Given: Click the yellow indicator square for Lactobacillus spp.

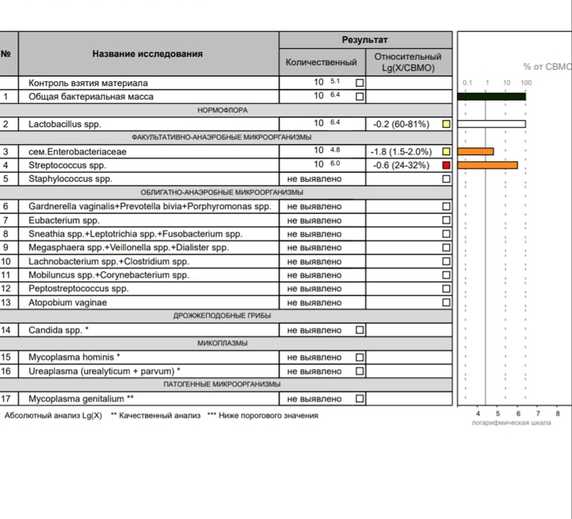Looking at the screenshot, I should [446, 124].
